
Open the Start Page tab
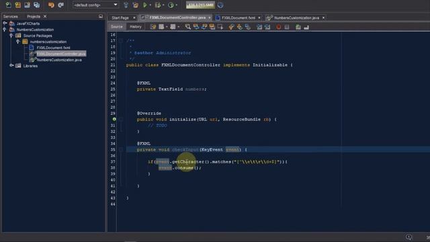click(120, 18)
